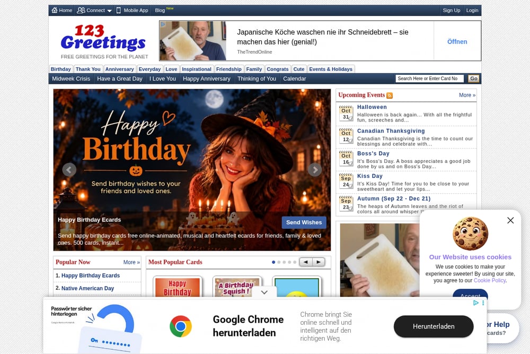
Task: Click the Home icon in top bar
Action: tap(55, 10)
